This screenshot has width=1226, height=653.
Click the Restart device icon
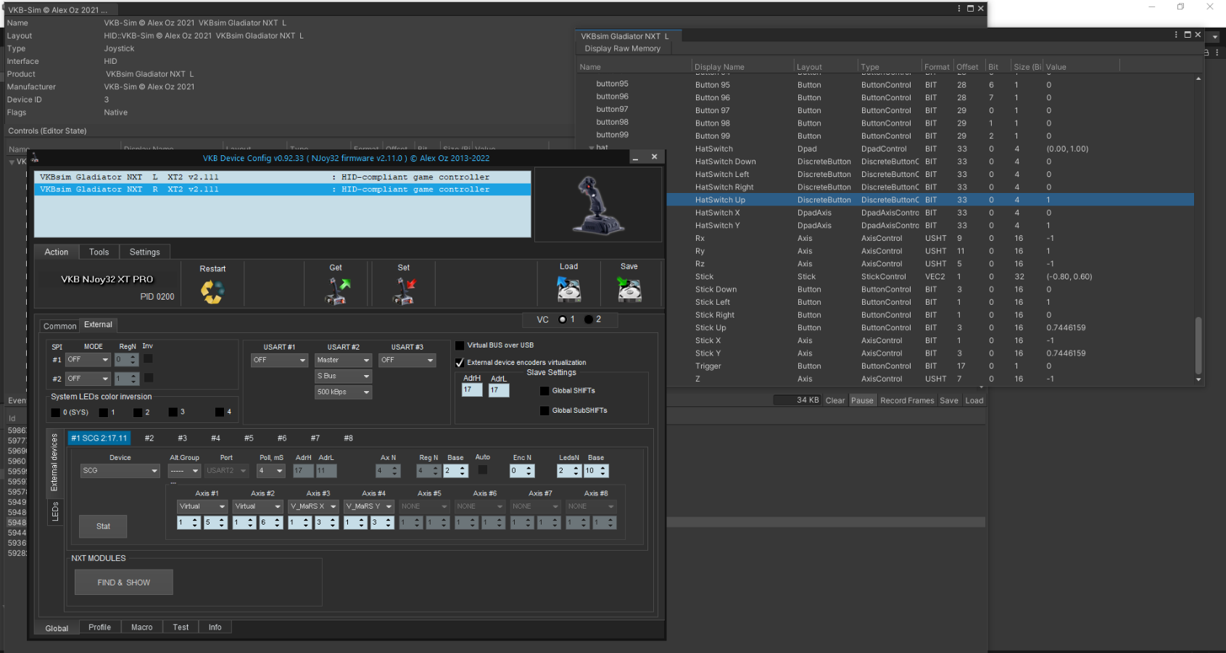pyautogui.click(x=212, y=292)
